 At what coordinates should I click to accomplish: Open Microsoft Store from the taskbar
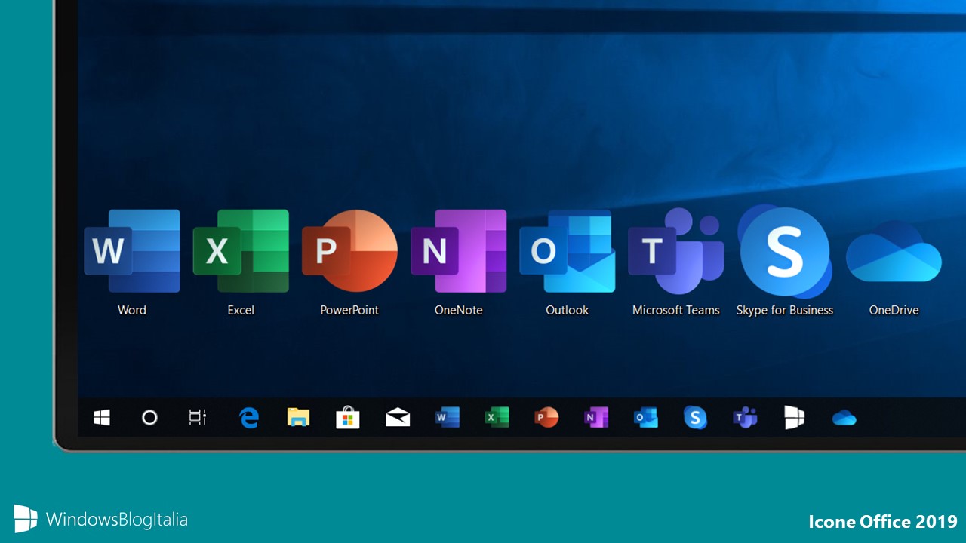click(x=347, y=417)
